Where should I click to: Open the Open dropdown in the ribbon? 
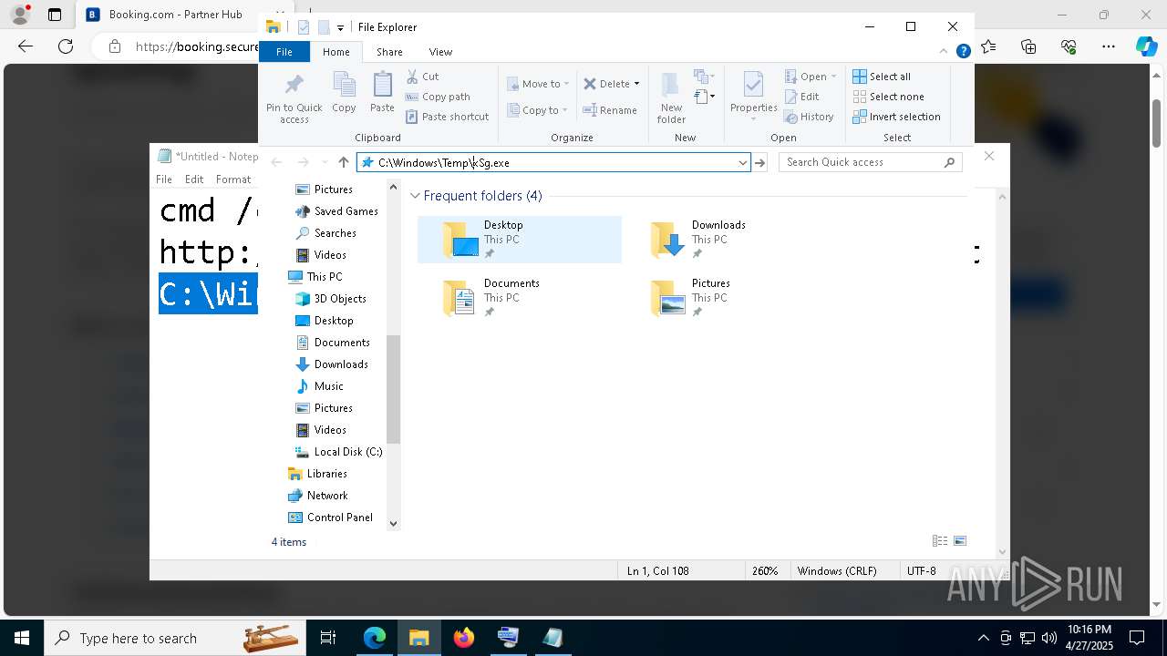point(811,77)
